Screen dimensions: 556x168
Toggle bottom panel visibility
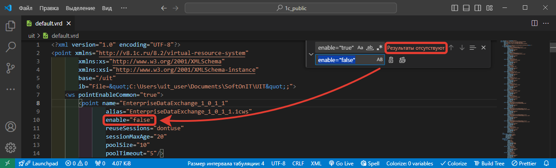[467, 8]
